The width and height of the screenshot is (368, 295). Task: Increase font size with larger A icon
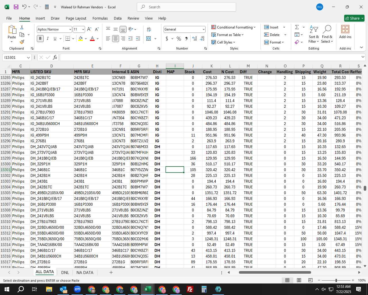click(x=89, y=29)
